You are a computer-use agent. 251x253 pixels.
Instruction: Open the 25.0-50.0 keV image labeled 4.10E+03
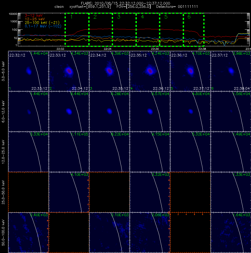pos(69,192)
